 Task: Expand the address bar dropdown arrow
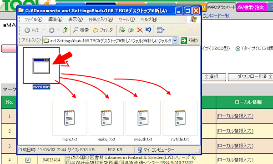(x=175, y=40)
